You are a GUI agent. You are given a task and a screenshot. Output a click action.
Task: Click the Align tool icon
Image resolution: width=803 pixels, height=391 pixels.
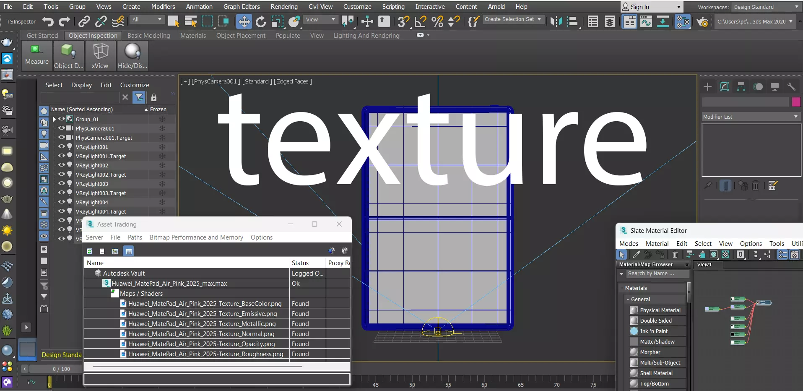point(572,21)
